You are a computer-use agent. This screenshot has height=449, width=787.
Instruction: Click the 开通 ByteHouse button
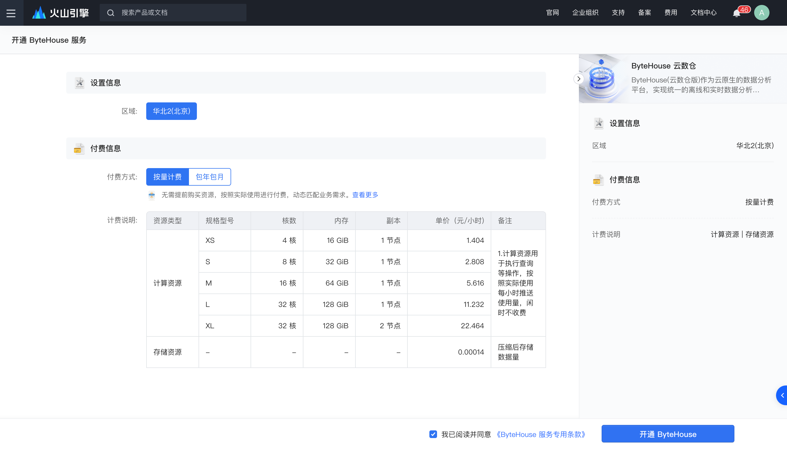(x=668, y=434)
